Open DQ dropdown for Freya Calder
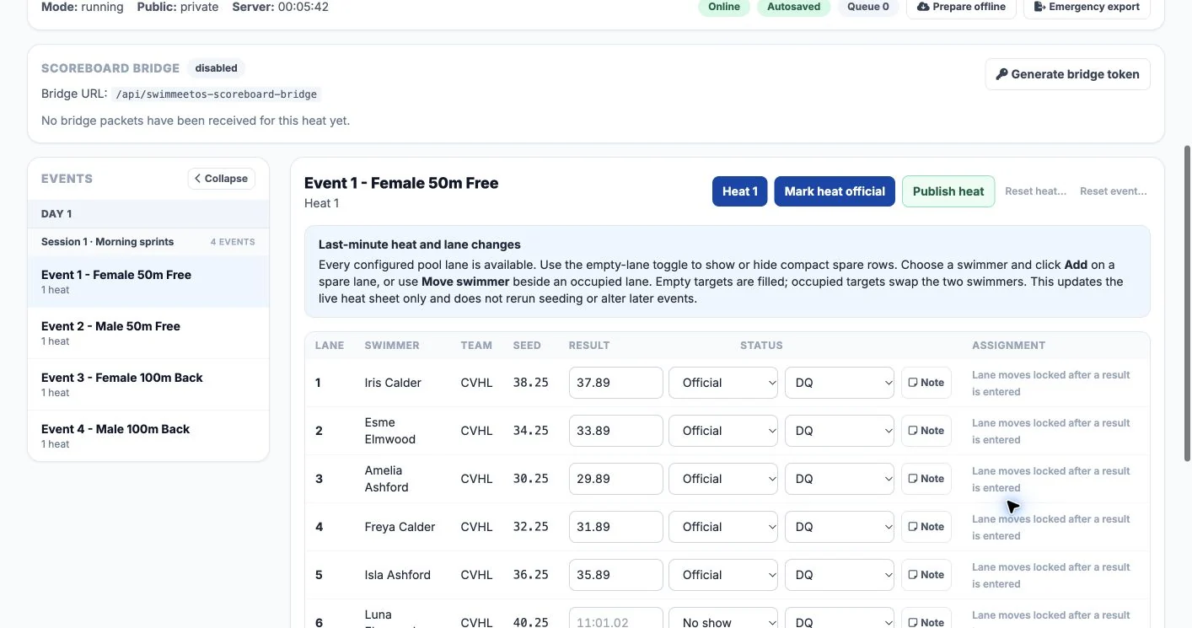This screenshot has width=1192, height=628. [840, 527]
